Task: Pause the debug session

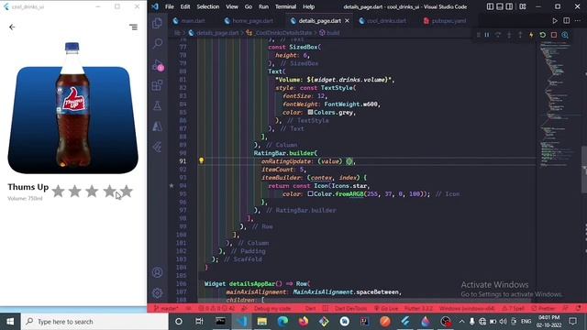Action: (487, 35)
